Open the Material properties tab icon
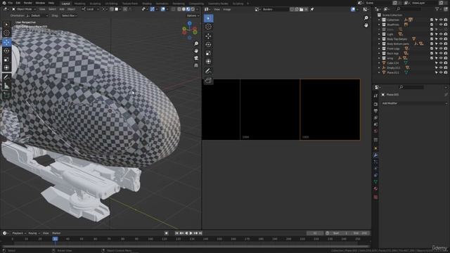Viewport: 450px width, 253px height. pyautogui.click(x=375, y=189)
